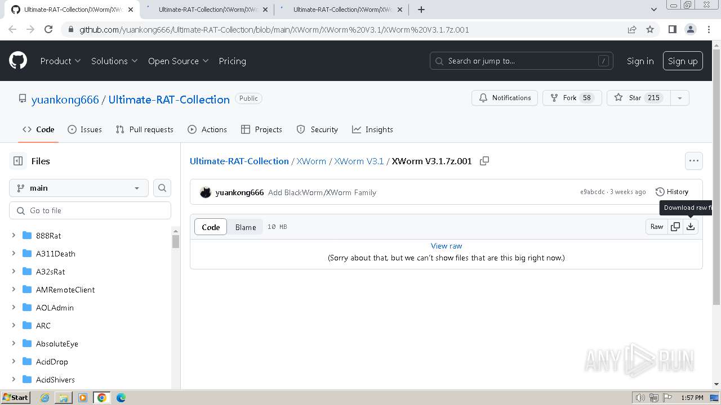Click the Go to file input
The height and width of the screenshot is (405, 721).
[x=90, y=210]
